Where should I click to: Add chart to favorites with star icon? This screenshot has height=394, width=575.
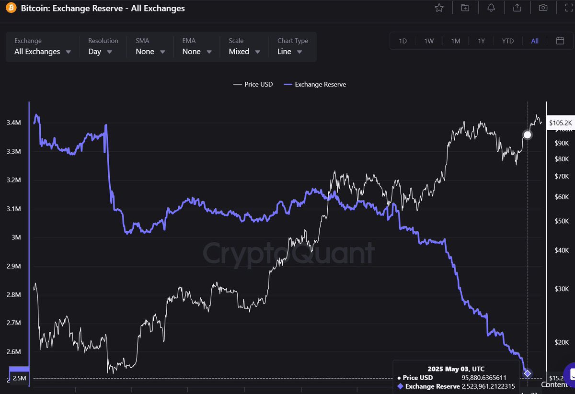pyautogui.click(x=439, y=8)
